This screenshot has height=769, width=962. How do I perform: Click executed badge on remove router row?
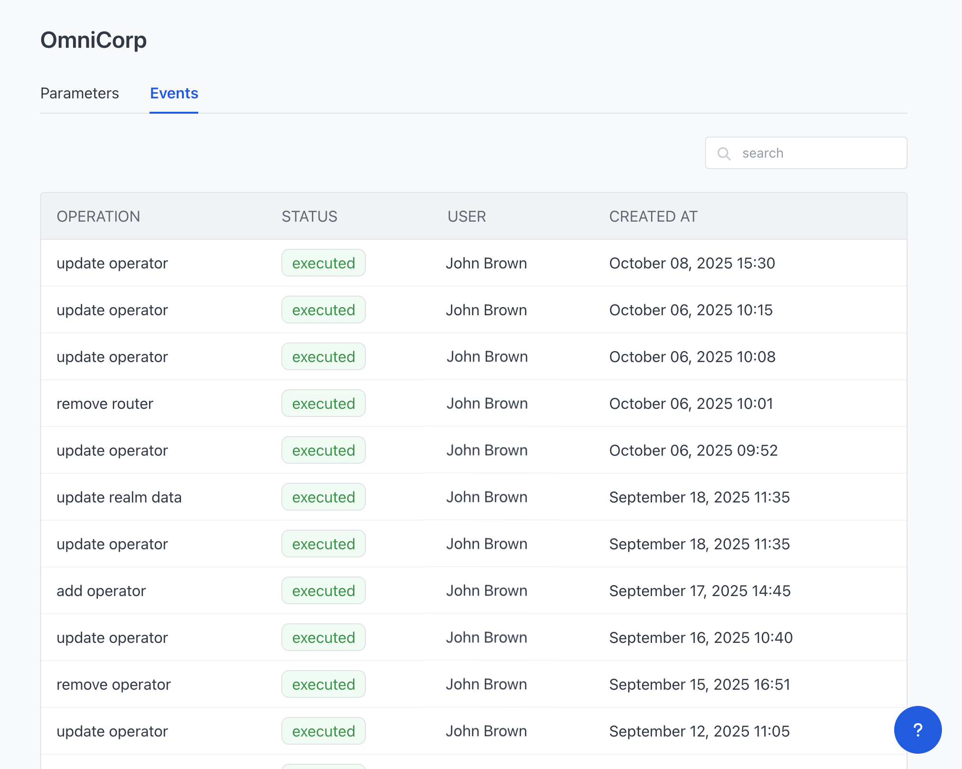(x=323, y=404)
